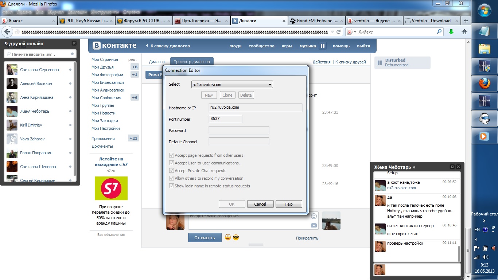Image resolution: width=498 pixels, height=280 pixels.
Task: Open network signal tray icon
Action: (x=477, y=257)
